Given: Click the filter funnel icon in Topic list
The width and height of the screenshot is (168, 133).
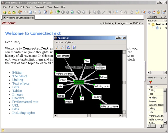Looking at the screenshot, I should pos(151,82).
